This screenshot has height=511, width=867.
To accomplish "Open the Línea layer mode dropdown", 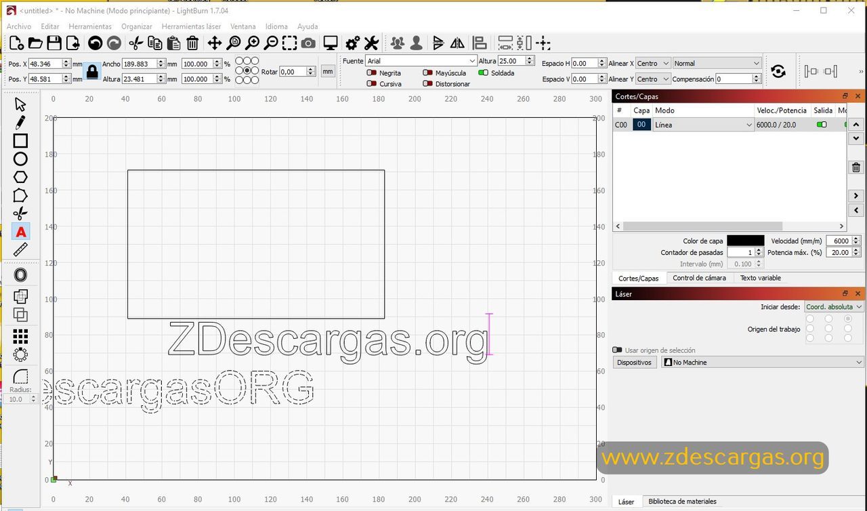I will pos(704,125).
